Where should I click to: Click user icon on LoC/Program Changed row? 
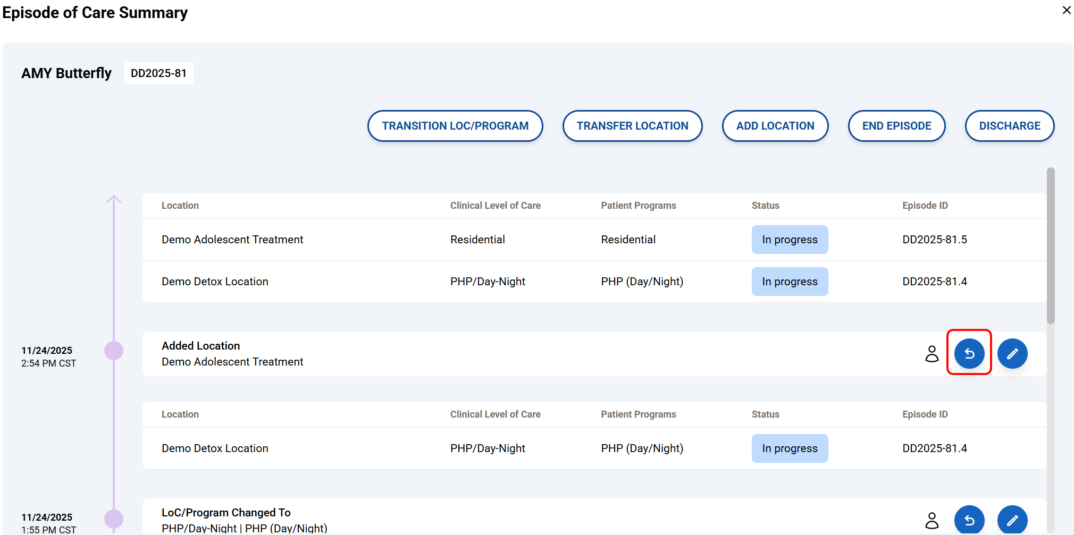coord(932,520)
